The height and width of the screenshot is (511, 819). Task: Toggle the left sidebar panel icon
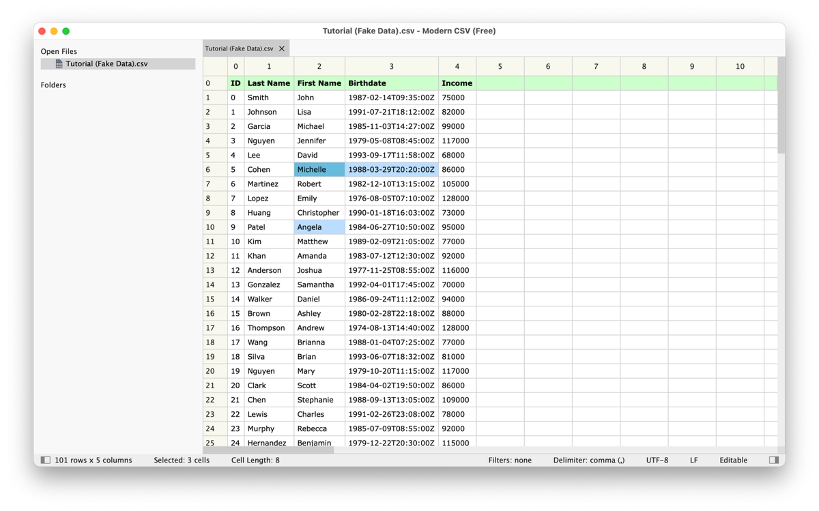coord(46,460)
